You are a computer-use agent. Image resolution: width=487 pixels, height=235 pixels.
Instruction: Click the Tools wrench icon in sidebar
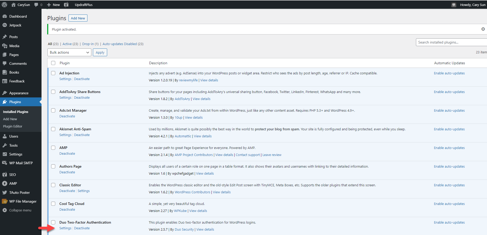coord(5,145)
